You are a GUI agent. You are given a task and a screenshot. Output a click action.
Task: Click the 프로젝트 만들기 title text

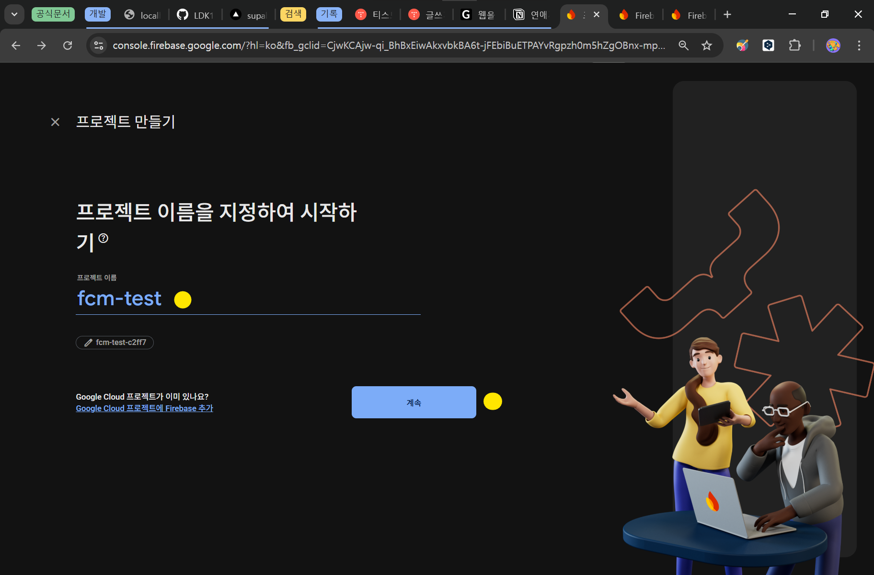click(126, 122)
